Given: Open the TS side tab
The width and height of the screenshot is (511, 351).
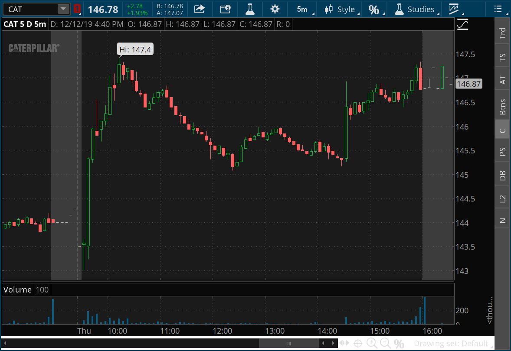Looking at the screenshot, I should tap(502, 57).
